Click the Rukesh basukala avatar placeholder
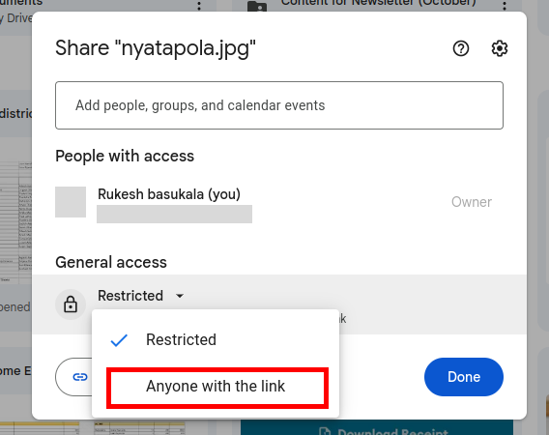 pyautogui.click(x=71, y=202)
